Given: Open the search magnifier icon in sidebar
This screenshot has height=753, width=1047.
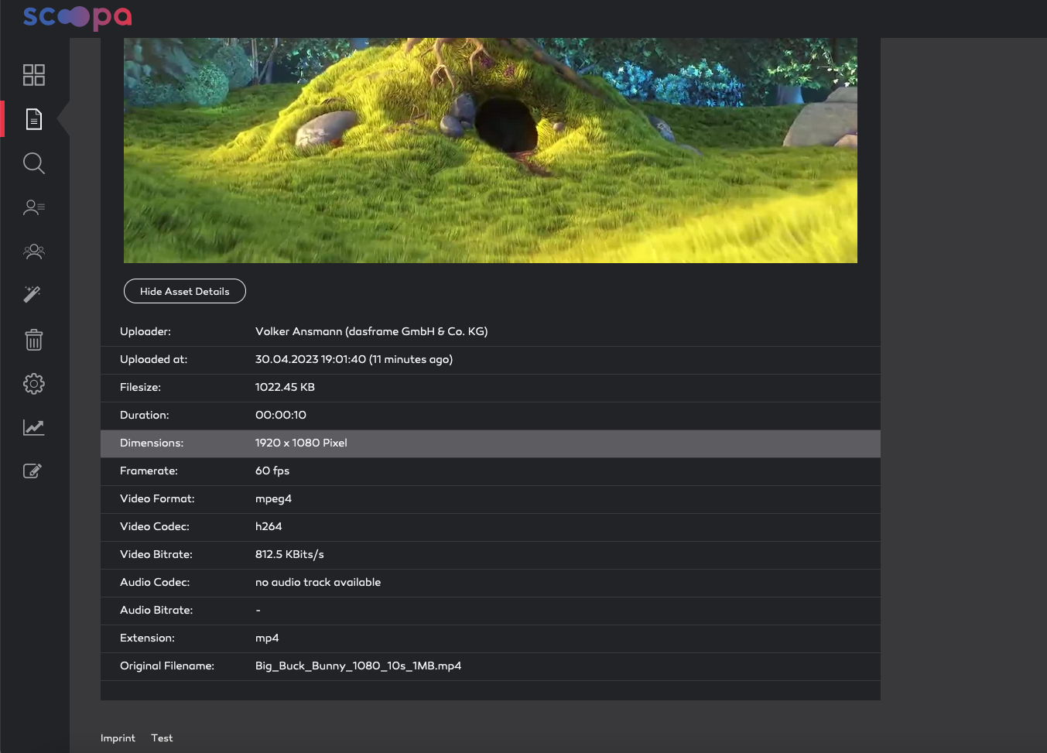Looking at the screenshot, I should (34, 163).
